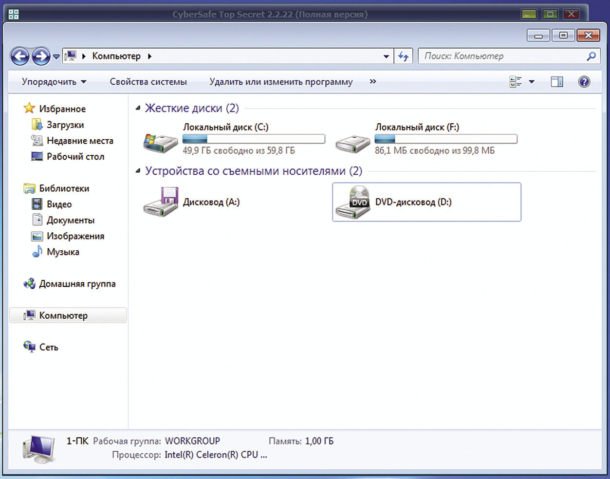Open Видео library
Viewport: 610px width, 479px height.
(59, 204)
